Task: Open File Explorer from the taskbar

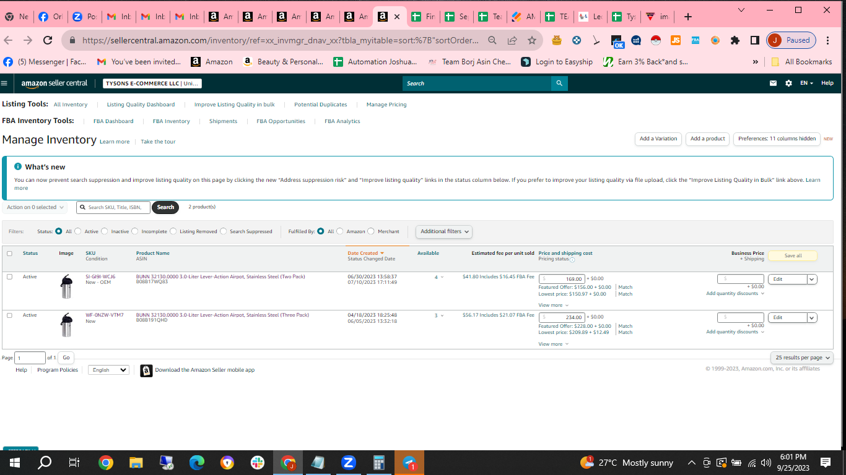Action: (136, 463)
